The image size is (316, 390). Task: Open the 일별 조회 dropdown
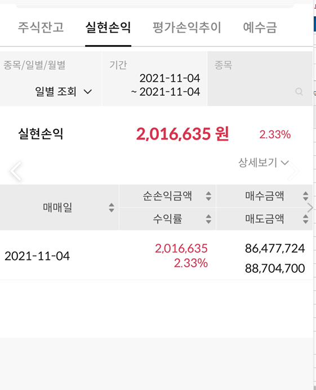63,92
